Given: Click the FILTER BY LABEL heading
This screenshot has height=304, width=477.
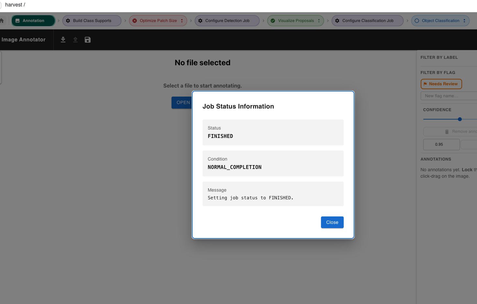Looking at the screenshot, I should point(439,58).
